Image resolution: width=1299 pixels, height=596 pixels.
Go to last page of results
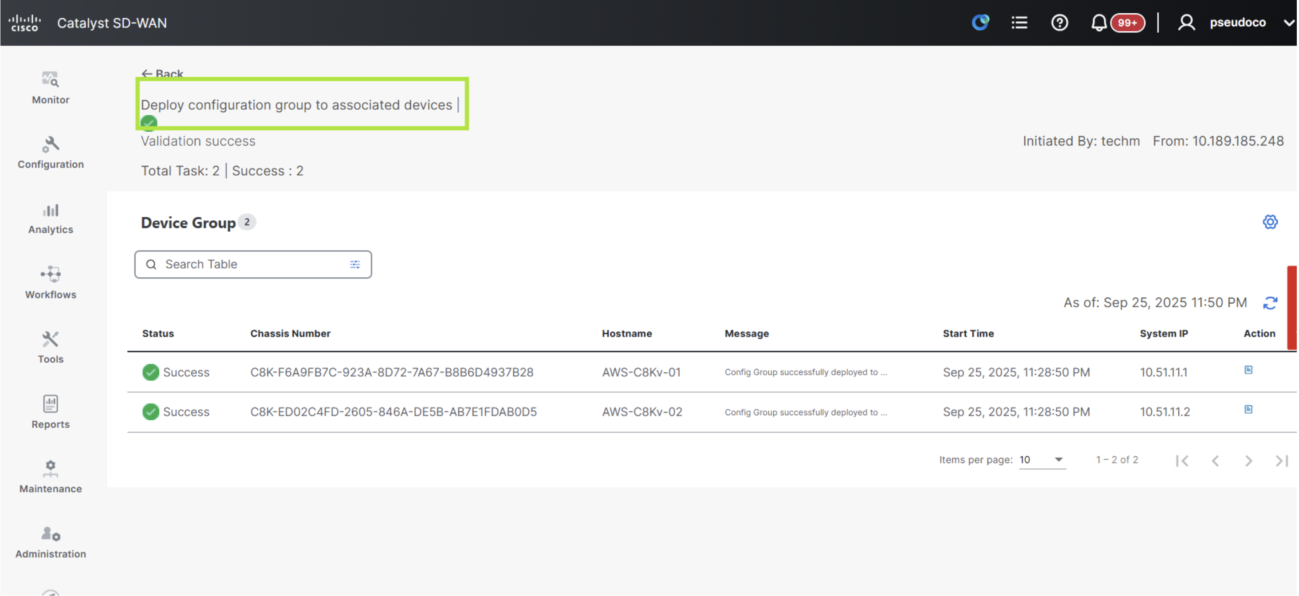[x=1281, y=461]
